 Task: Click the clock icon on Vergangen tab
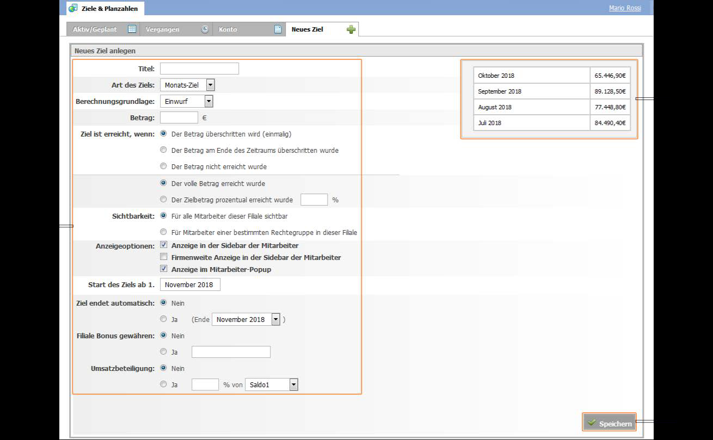click(205, 29)
